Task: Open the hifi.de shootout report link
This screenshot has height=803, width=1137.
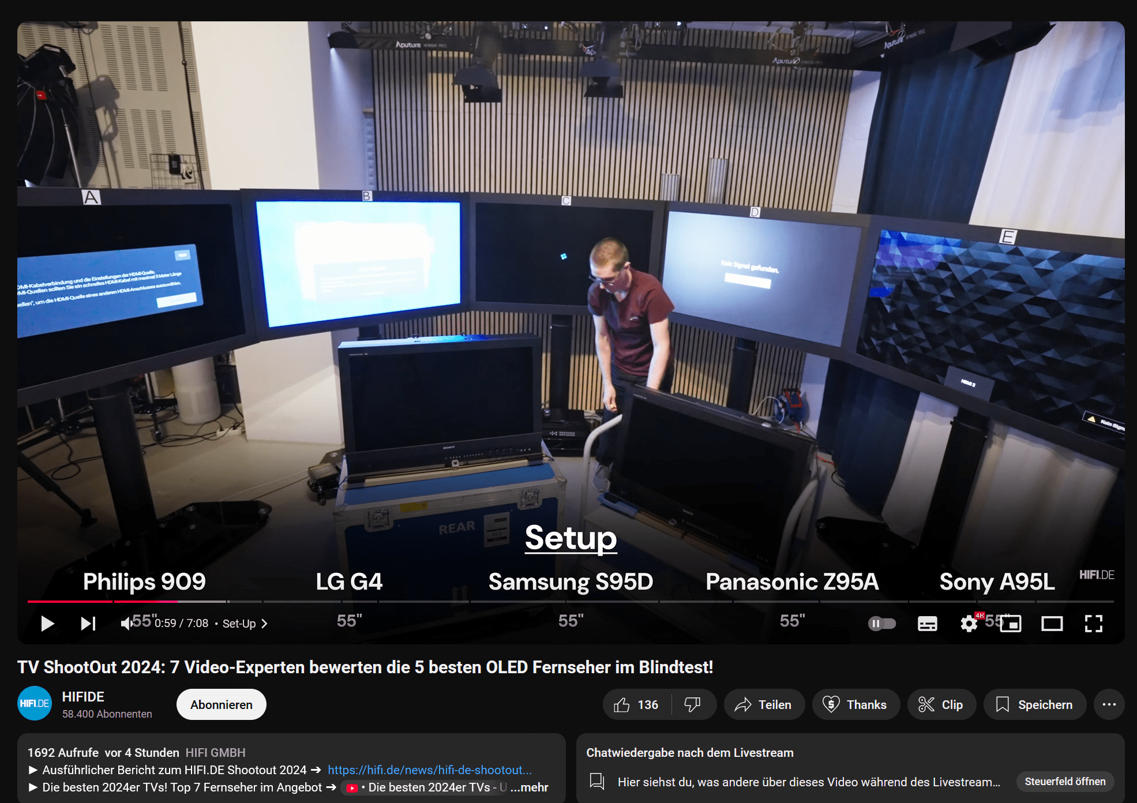Action: click(x=429, y=770)
